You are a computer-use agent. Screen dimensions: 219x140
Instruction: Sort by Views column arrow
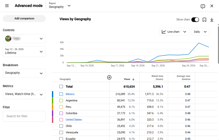coord(133,79)
